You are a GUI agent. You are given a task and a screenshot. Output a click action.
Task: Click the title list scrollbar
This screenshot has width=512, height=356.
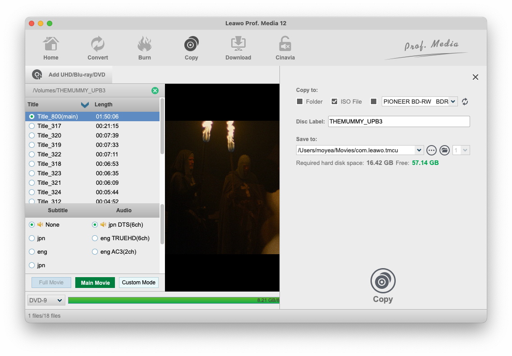[x=162, y=126]
